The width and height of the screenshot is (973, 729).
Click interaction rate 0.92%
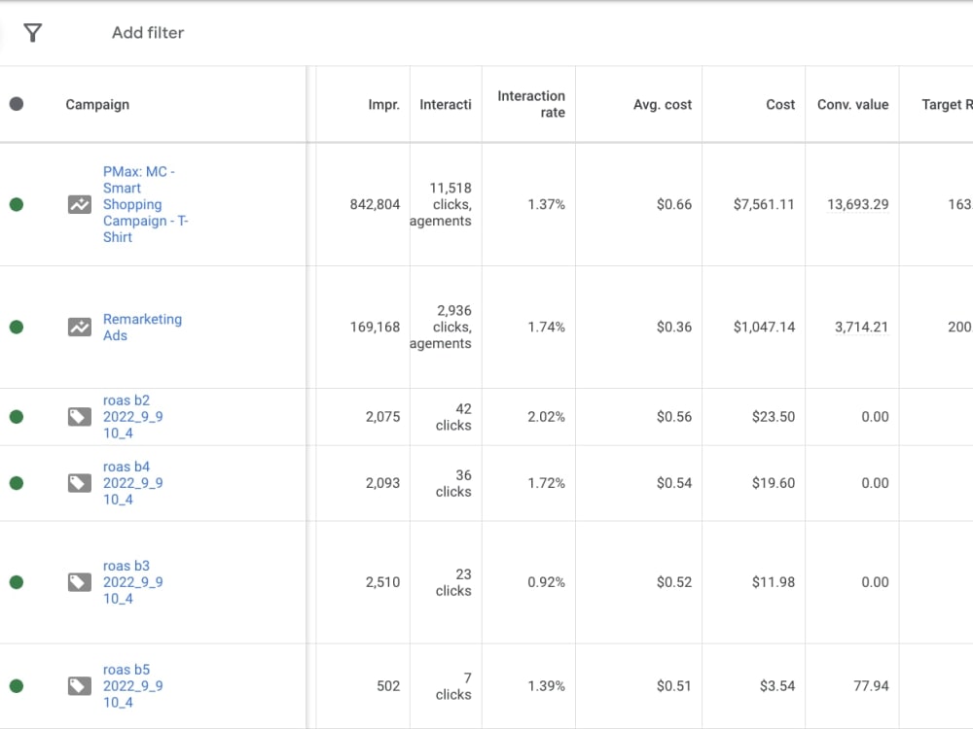click(546, 582)
